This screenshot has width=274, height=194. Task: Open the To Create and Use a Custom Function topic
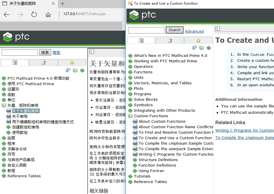[x=175, y=138]
